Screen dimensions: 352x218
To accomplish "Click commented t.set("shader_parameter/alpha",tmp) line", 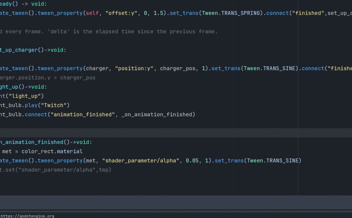I will [x=55, y=170].
